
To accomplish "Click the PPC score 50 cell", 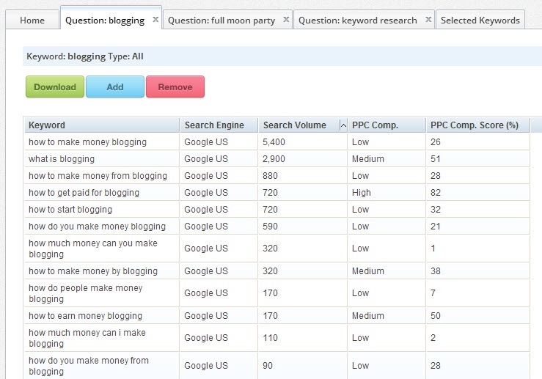I will (x=478, y=316).
